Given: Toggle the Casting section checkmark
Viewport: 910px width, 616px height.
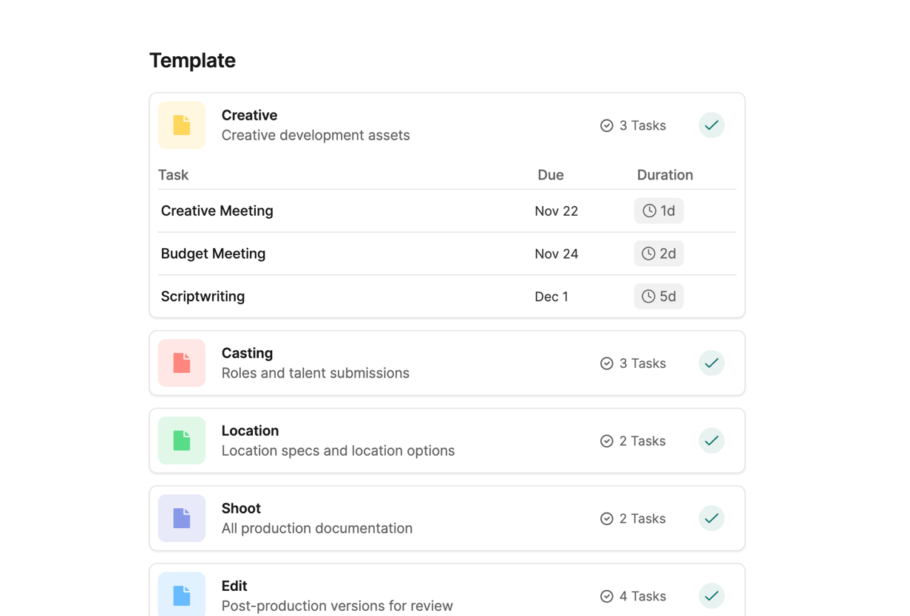Looking at the screenshot, I should [711, 363].
